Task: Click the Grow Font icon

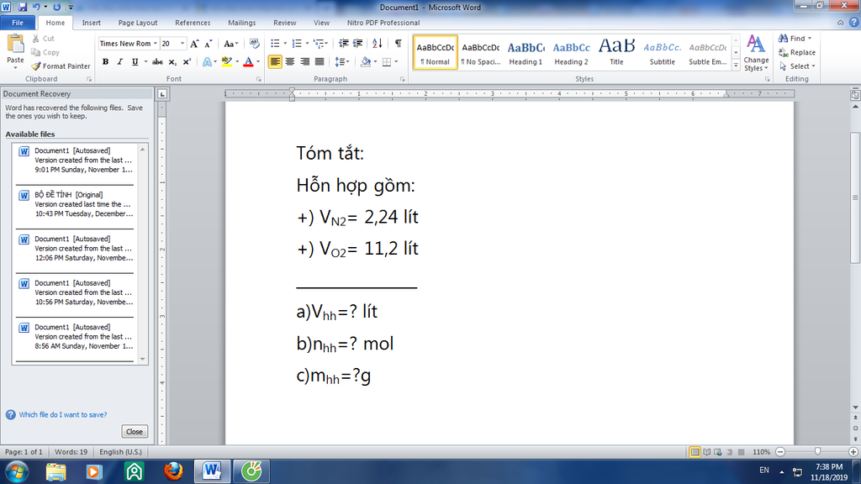Action: click(x=194, y=44)
